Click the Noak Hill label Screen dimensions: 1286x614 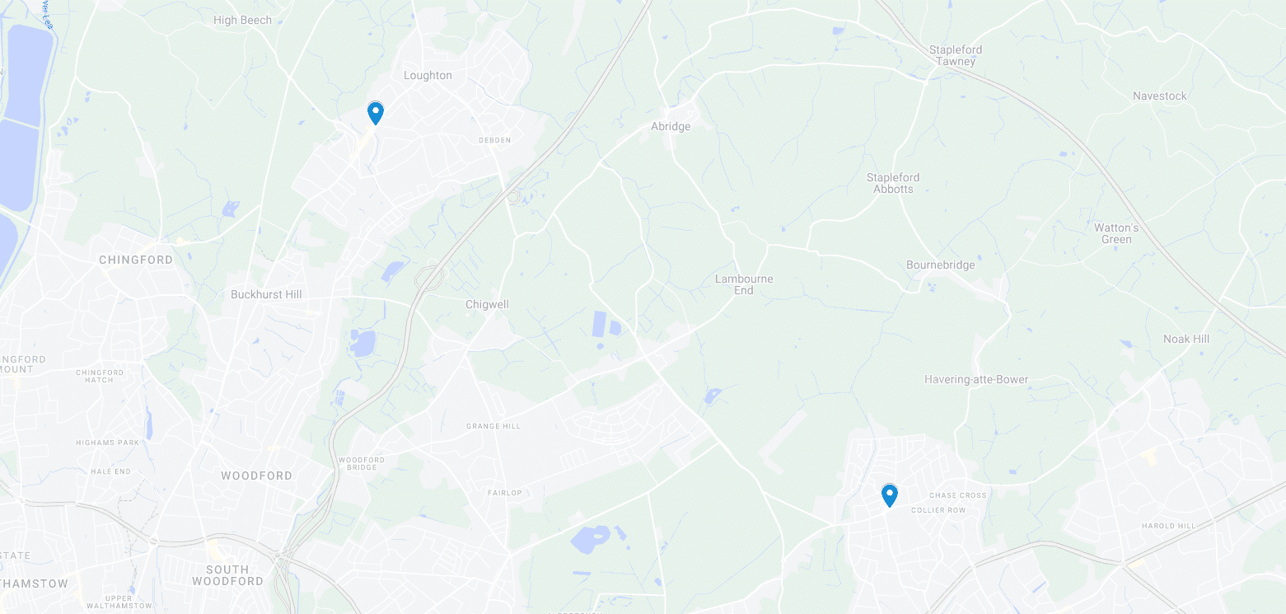[1186, 340]
